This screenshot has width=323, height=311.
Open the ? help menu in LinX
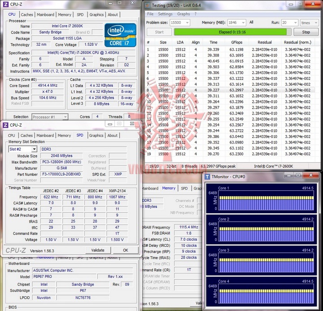click(x=196, y=14)
